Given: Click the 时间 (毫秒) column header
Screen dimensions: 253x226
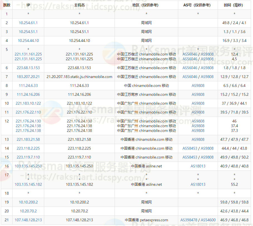Looking at the screenshot, I should click(234, 5).
